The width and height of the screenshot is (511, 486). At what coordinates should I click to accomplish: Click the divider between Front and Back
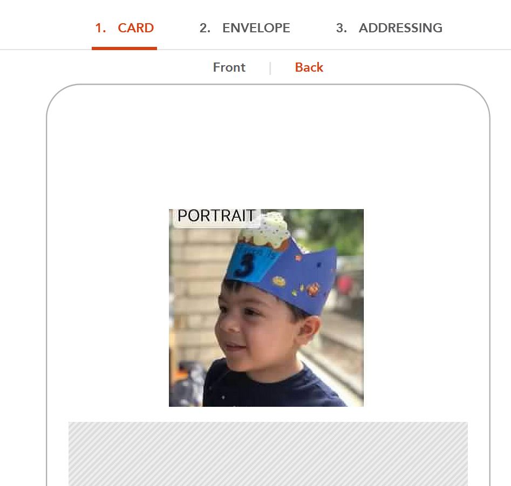pyautogui.click(x=270, y=68)
